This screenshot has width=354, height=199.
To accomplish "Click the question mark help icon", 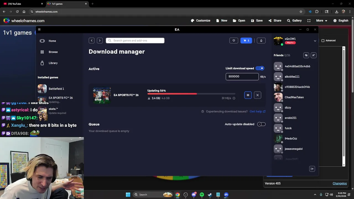I will point(203,111).
